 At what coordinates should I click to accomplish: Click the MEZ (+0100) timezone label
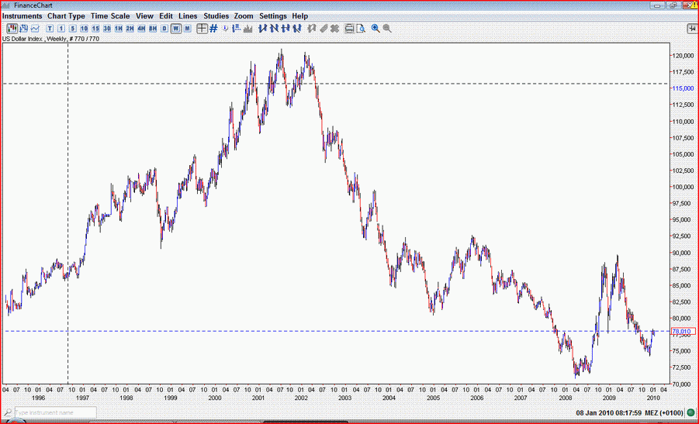point(664,413)
